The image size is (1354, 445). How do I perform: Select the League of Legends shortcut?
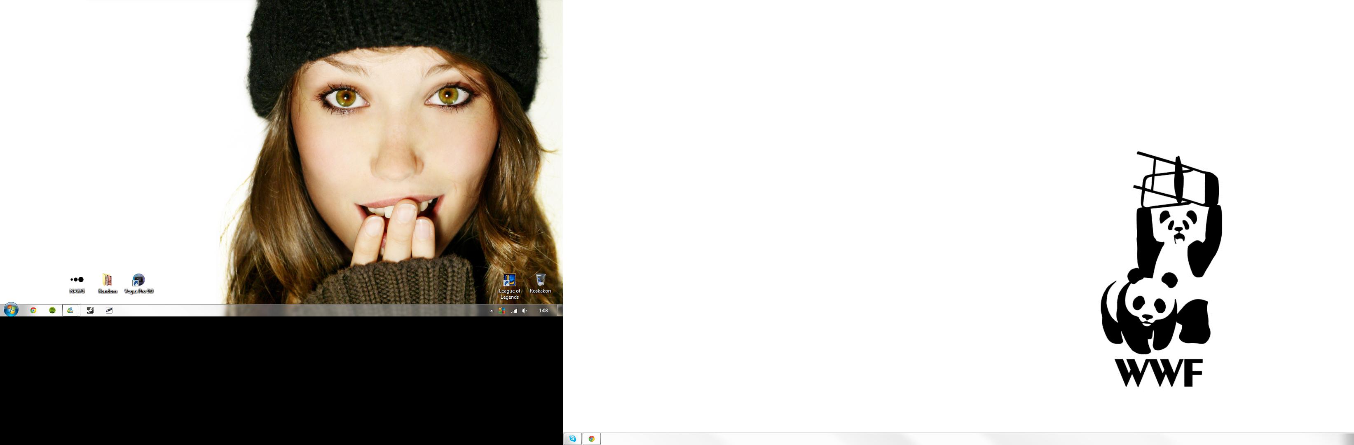click(509, 286)
